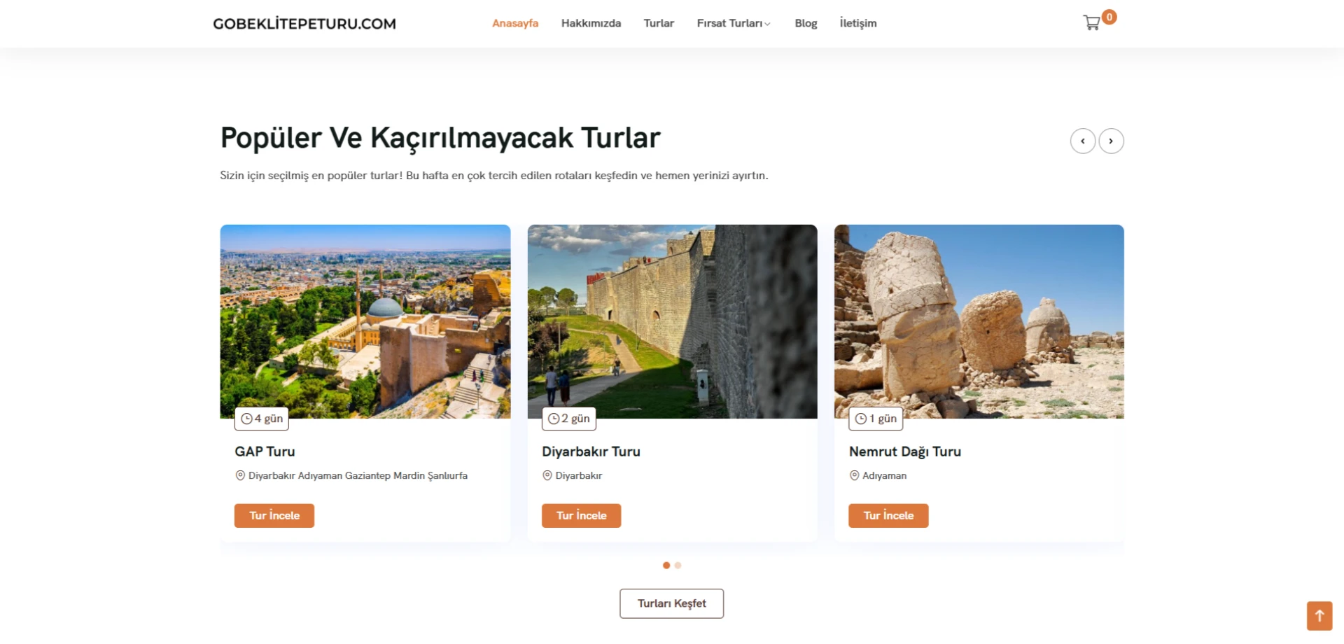The width and height of the screenshot is (1344, 644).
Task: Select the first carousel pagination dot
Action: pyautogui.click(x=666, y=566)
